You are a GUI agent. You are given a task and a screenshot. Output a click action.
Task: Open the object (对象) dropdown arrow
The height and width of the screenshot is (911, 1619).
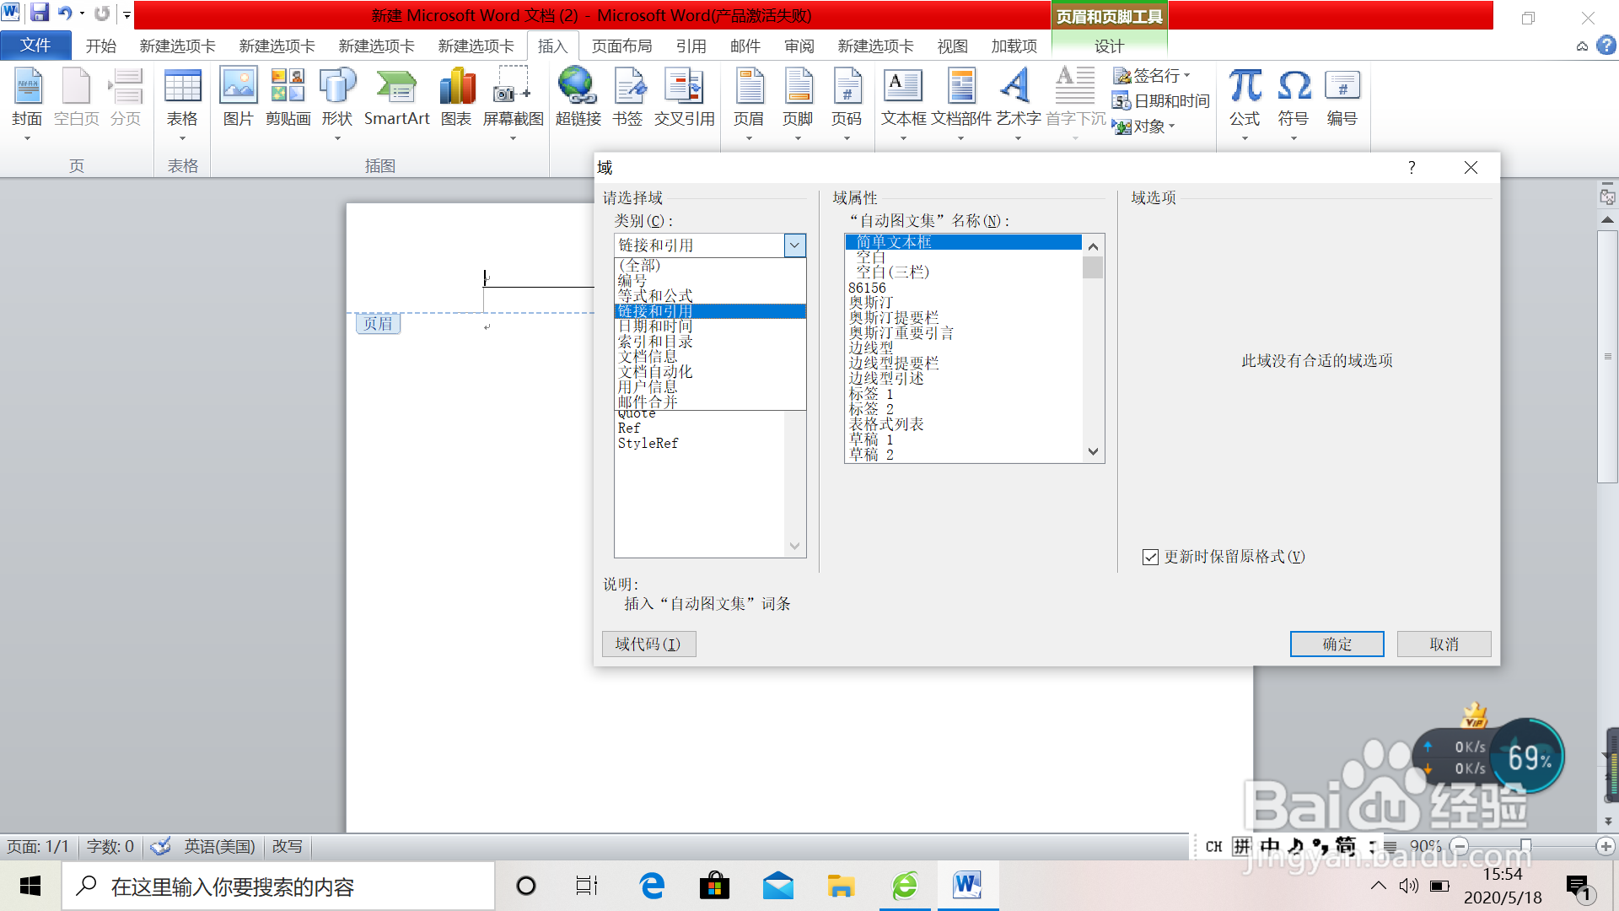coord(1172,127)
